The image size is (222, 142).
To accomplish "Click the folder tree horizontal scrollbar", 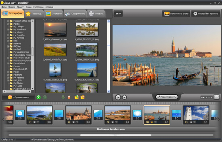I will click(x=17, y=91).
